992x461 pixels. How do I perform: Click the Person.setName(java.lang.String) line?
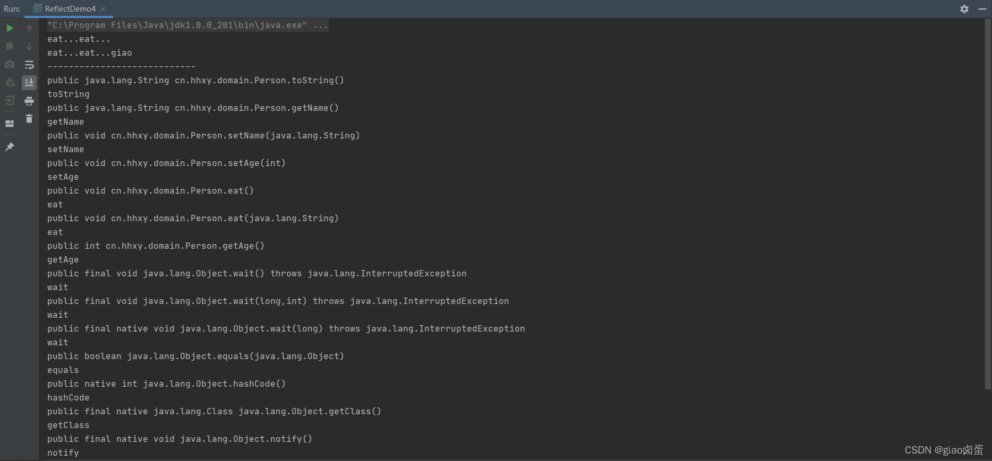pyautogui.click(x=203, y=135)
